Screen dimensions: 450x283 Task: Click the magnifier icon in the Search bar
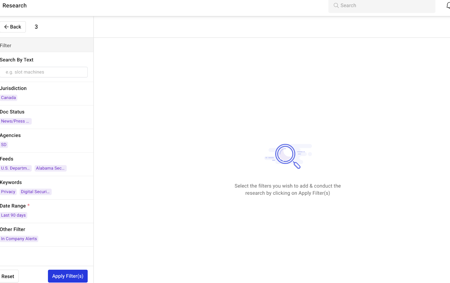[x=336, y=5]
